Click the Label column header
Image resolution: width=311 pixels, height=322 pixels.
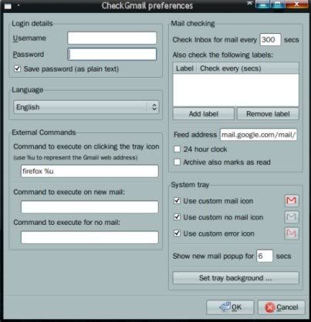tap(184, 69)
